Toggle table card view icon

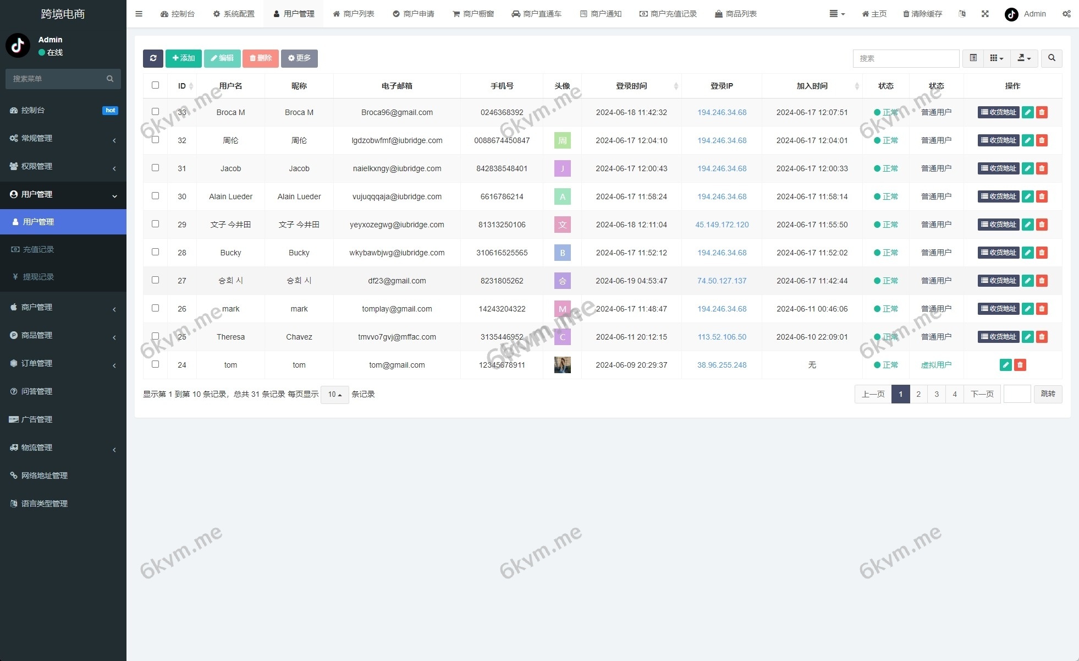(x=973, y=58)
